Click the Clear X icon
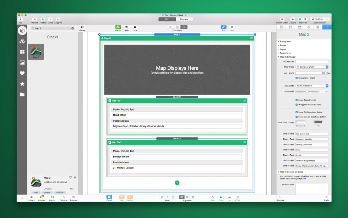 point(232,27)
